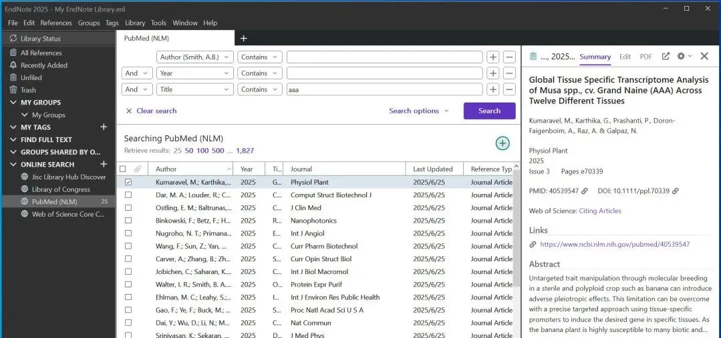Check the Ostling, E. M. reference row
Image resolution: width=721 pixels, height=338 pixels.
(x=128, y=208)
